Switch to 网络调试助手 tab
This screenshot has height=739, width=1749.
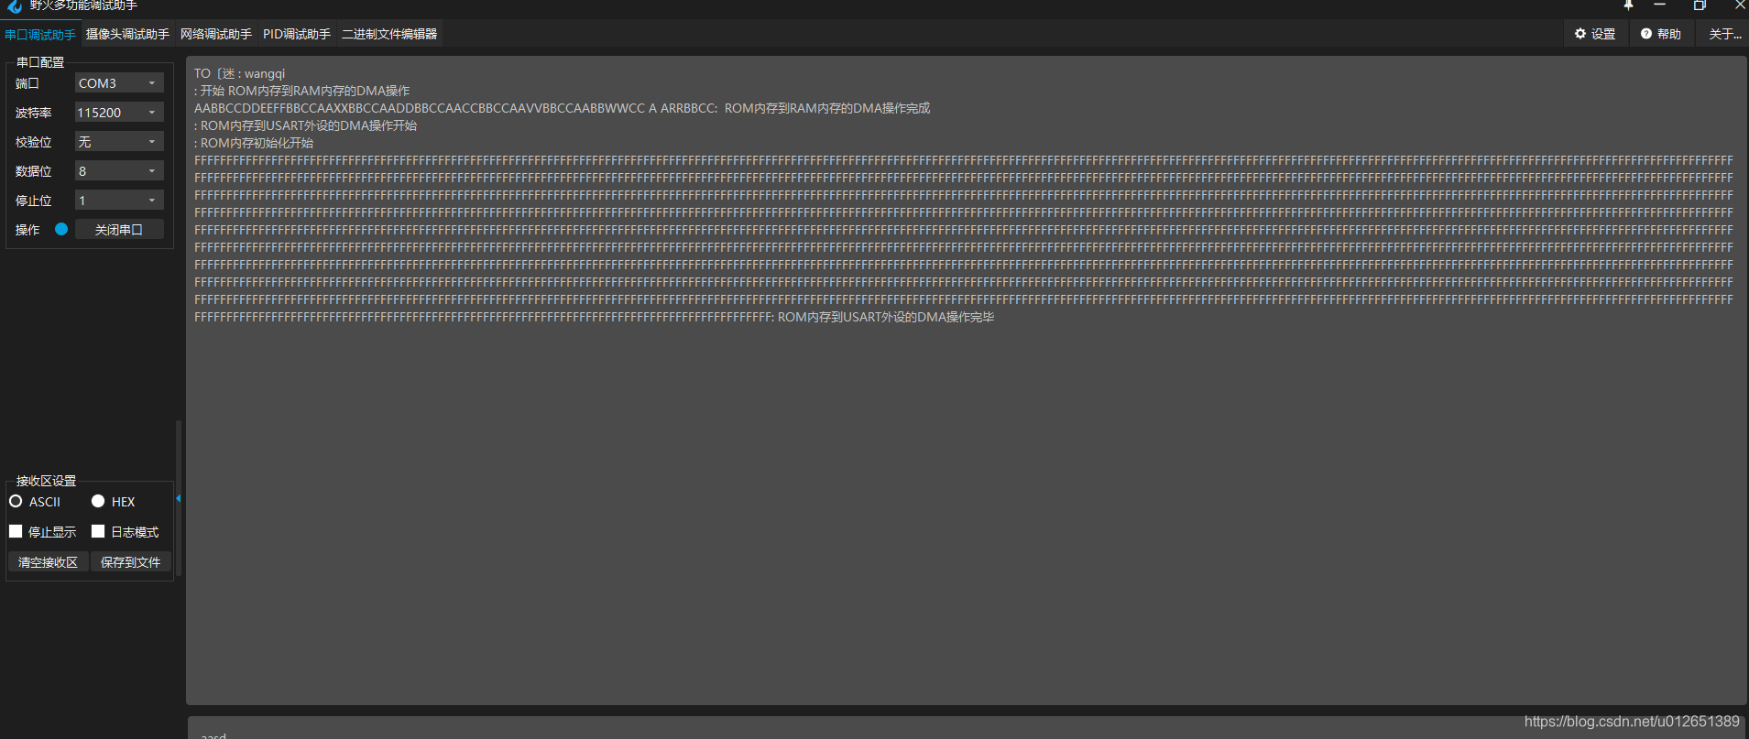[x=216, y=34]
